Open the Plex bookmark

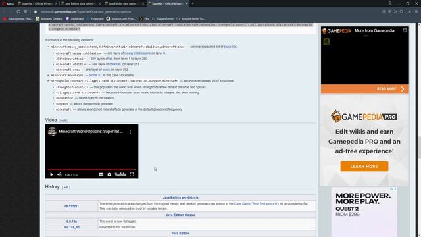144,19
